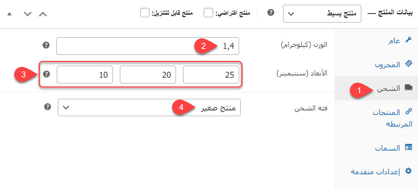
Task: Click the help icon beside the dimensions fields
Action: 46,74
